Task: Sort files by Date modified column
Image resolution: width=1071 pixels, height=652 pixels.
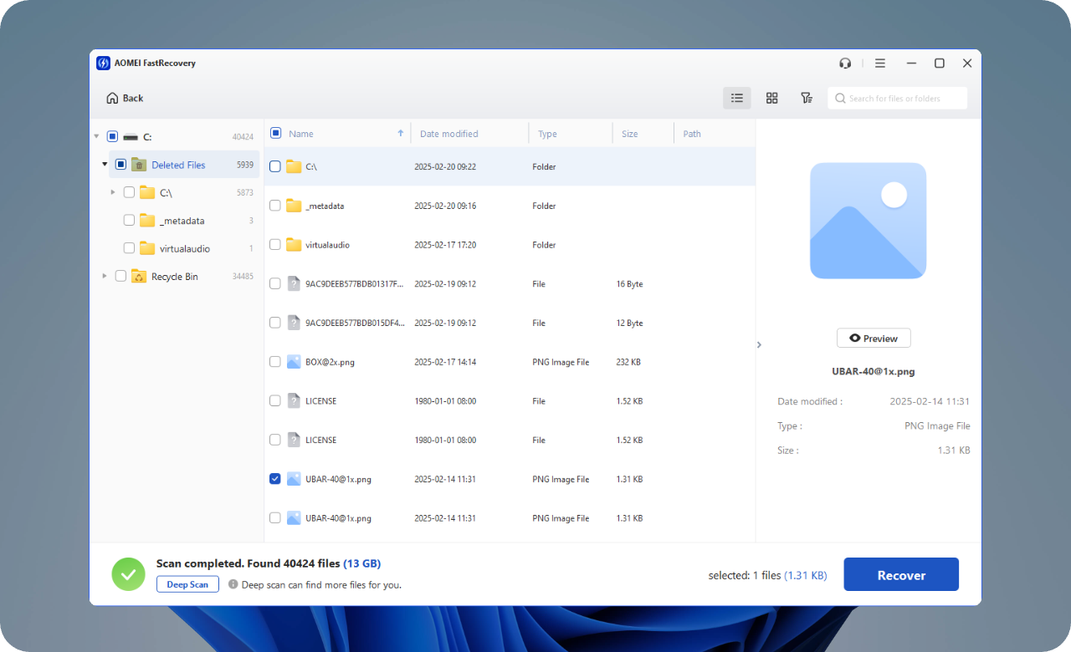Action: pos(449,134)
